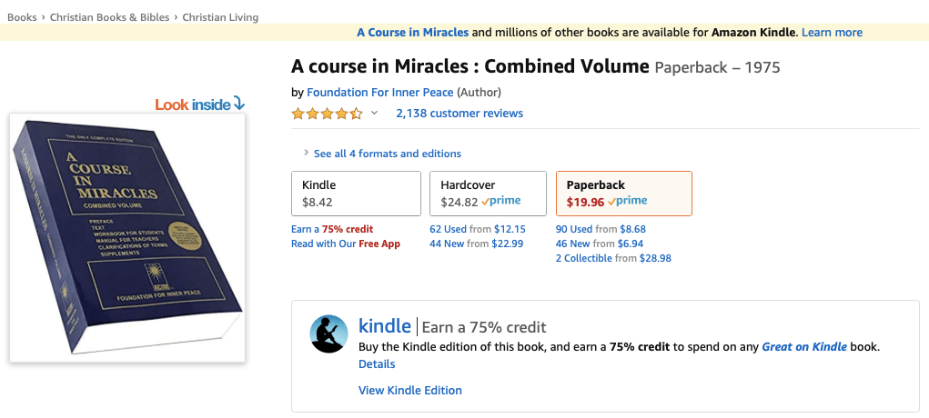This screenshot has width=929, height=418.
Task: Open 62 Used hardcover offers
Action: pyautogui.click(x=448, y=229)
